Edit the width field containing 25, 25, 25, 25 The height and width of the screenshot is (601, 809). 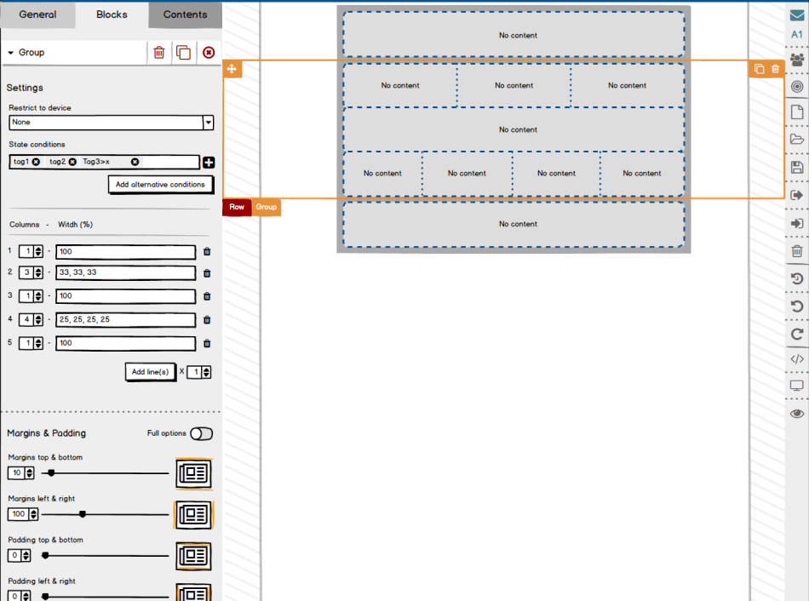click(x=125, y=320)
